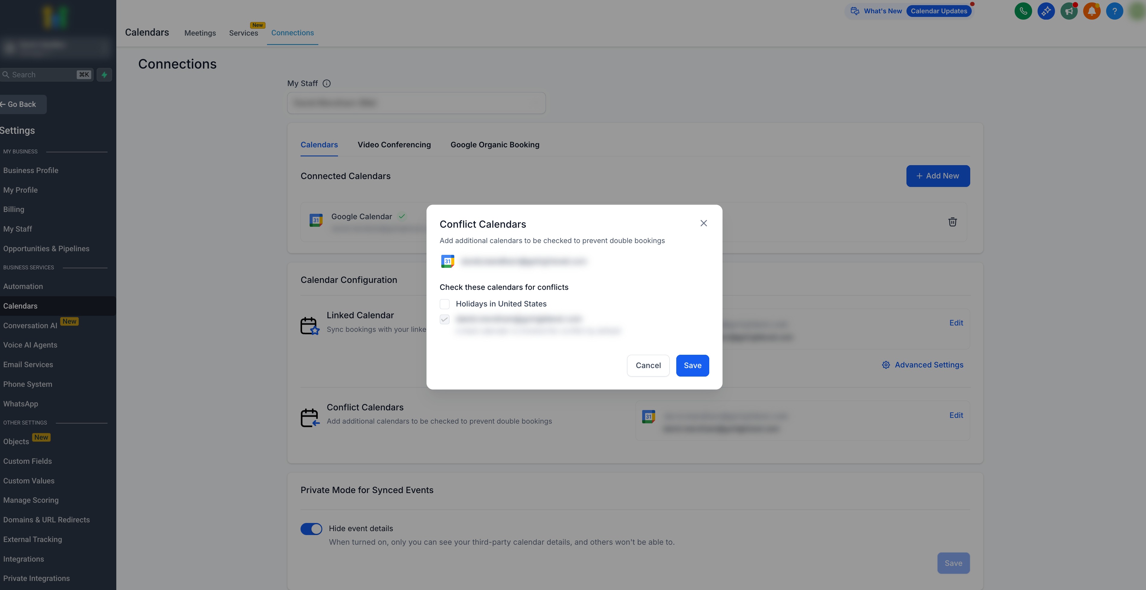This screenshot has height=590, width=1146.
Task: Click Cancel in the dialog
Action: (x=648, y=365)
